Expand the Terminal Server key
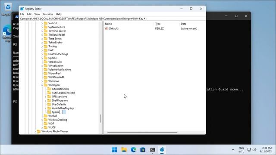The height and width of the screenshot is (155, 276). 42,31
